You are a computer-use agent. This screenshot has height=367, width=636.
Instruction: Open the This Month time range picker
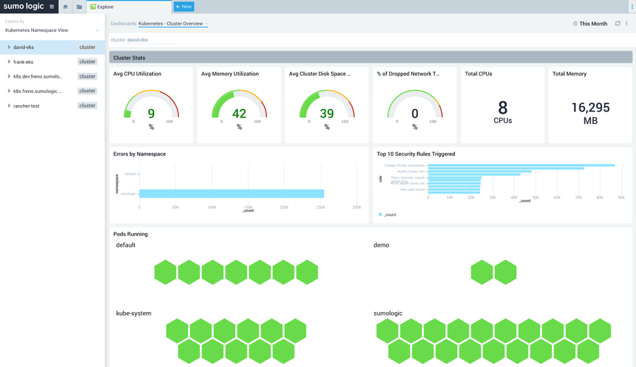point(590,24)
